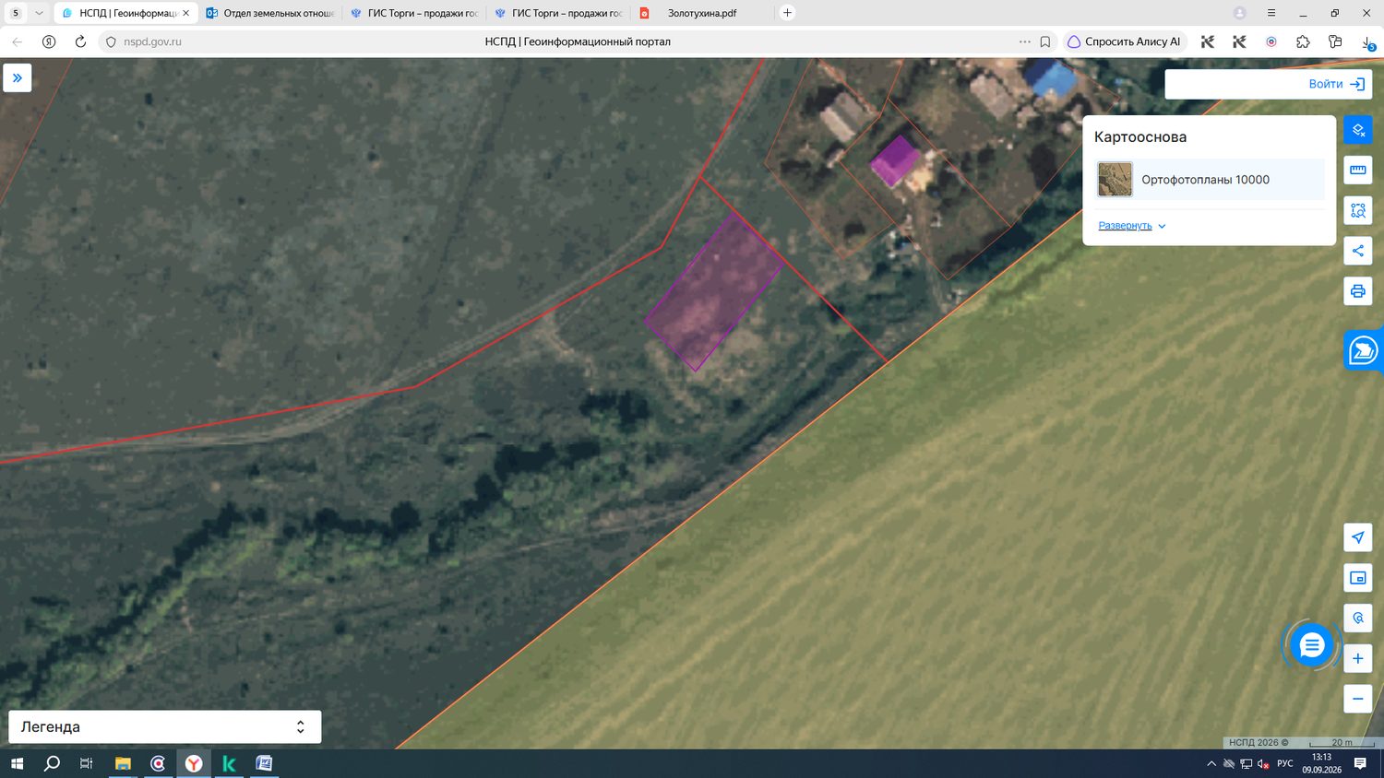Go back to previous page
Viewport: 1384px width, 778px height.
tap(17, 41)
